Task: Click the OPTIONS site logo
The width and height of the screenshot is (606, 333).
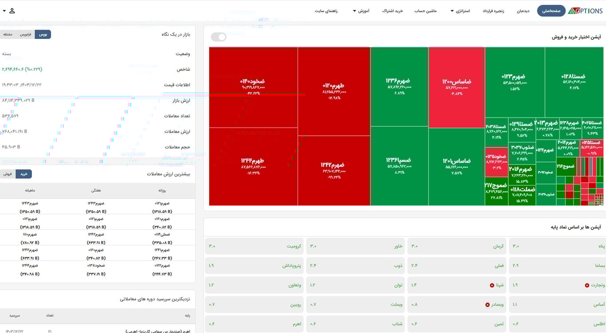Action: coord(586,11)
